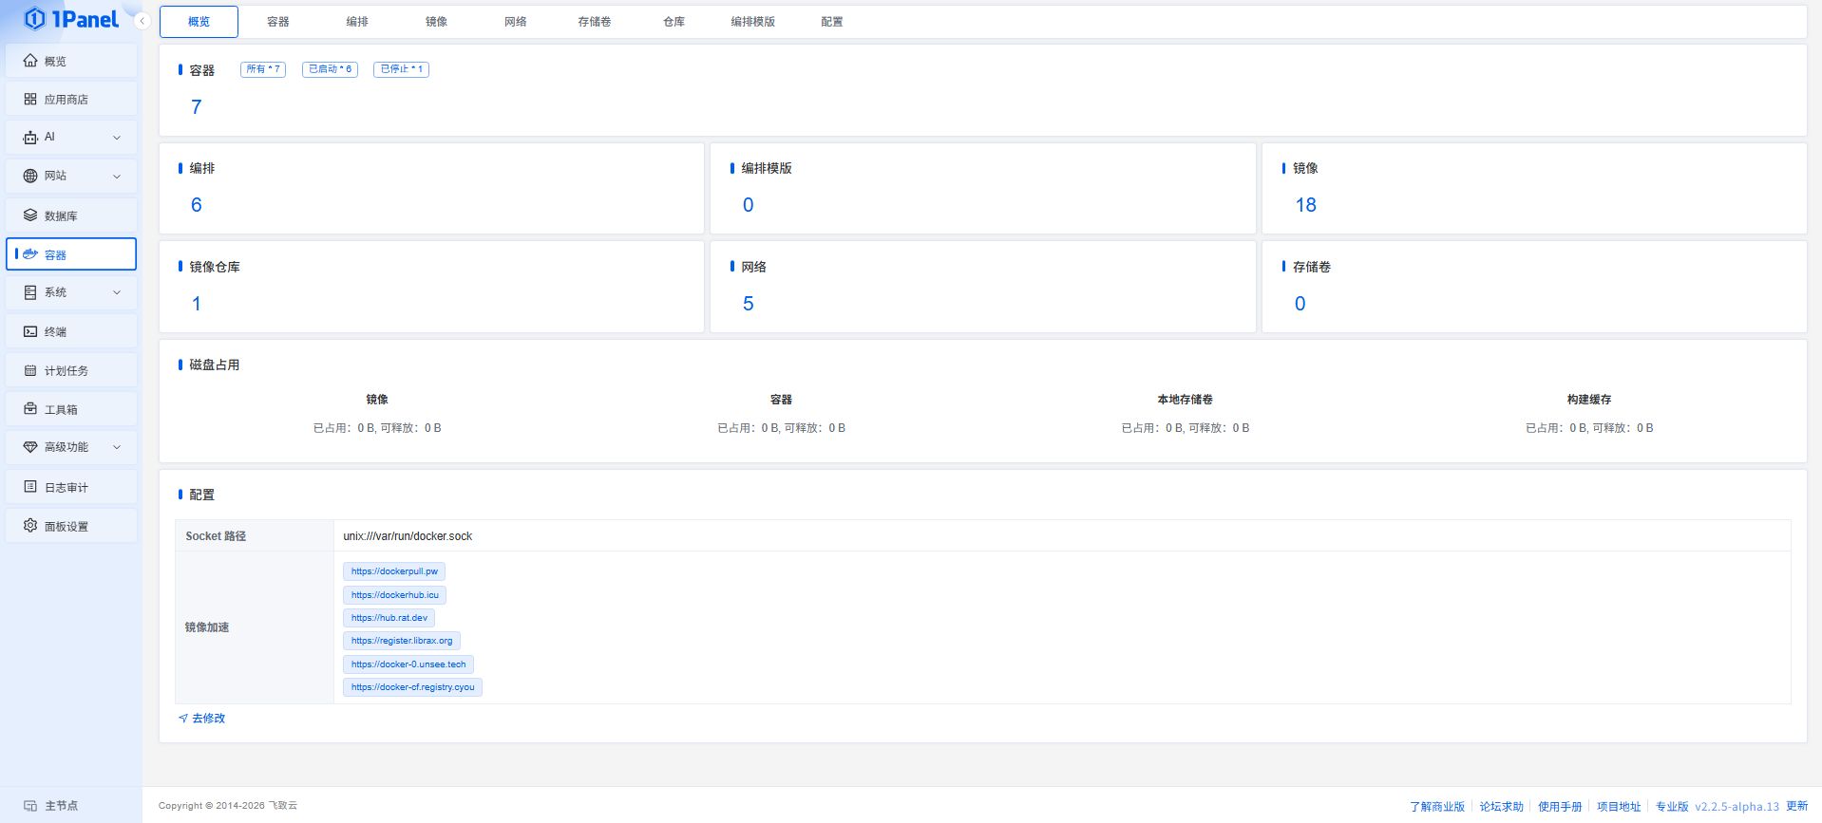
Task: Open the 配置 tab
Action: [x=832, y=22]
